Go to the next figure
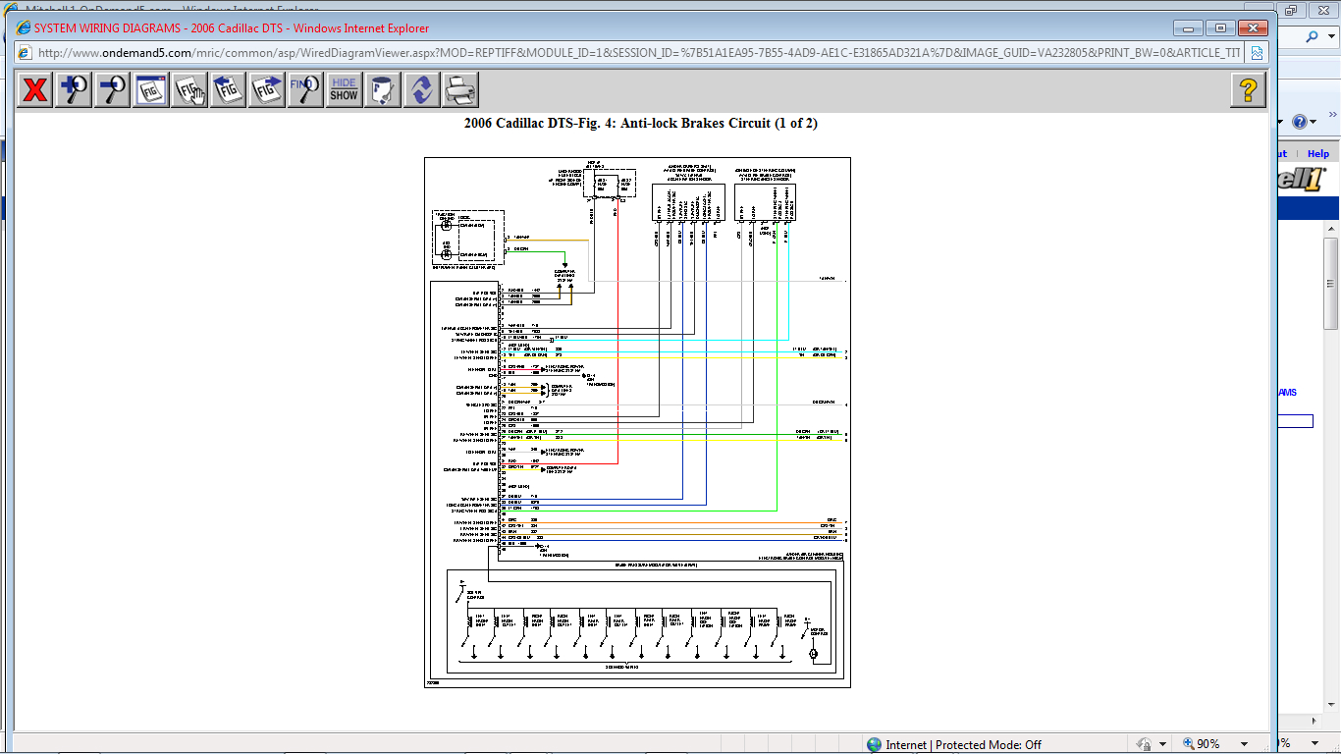Image resolution: width=1341 pixels, height=754 pixels. 267,90
